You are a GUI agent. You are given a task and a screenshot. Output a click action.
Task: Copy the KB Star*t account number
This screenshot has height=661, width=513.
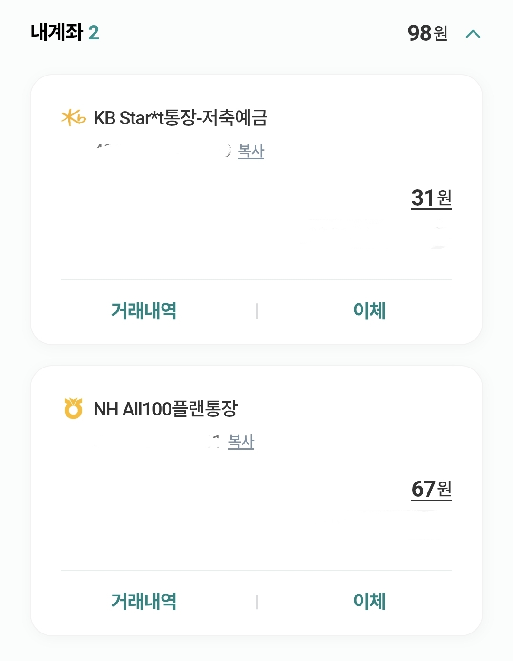tap(251, 151)
